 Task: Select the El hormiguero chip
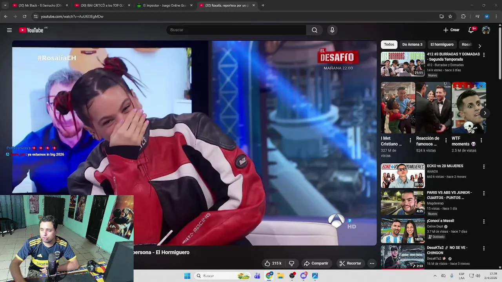coord(442,45)
